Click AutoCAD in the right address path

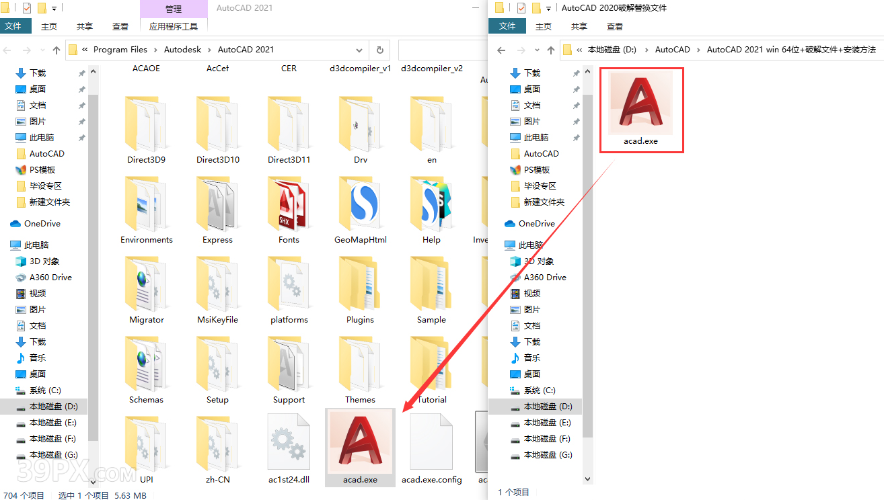click(673, 50)
